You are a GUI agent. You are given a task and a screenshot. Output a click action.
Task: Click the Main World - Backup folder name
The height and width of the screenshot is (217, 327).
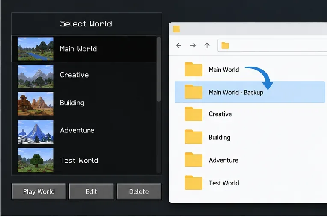coord(236,92)
